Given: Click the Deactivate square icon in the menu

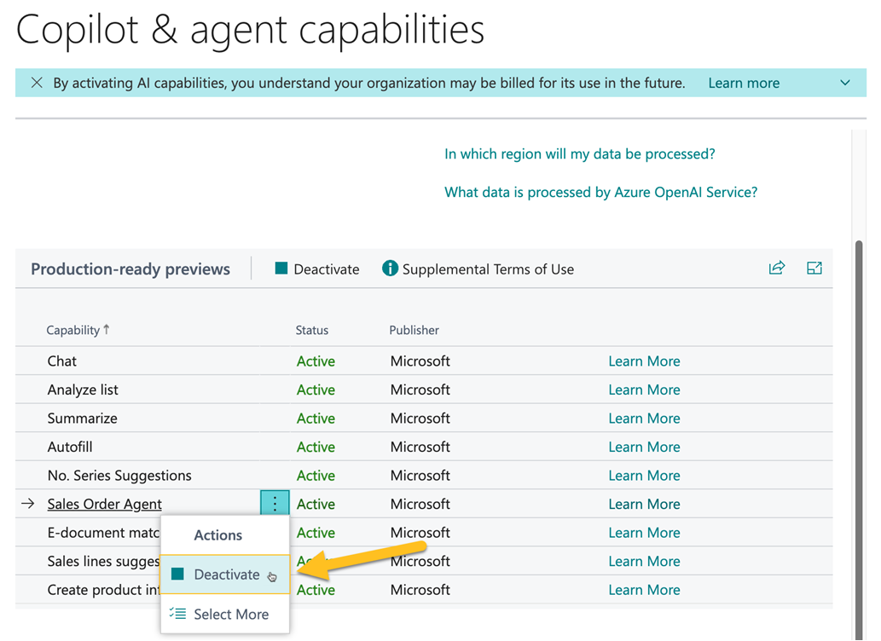Looking at the screenshot, I should click(177, 574).
